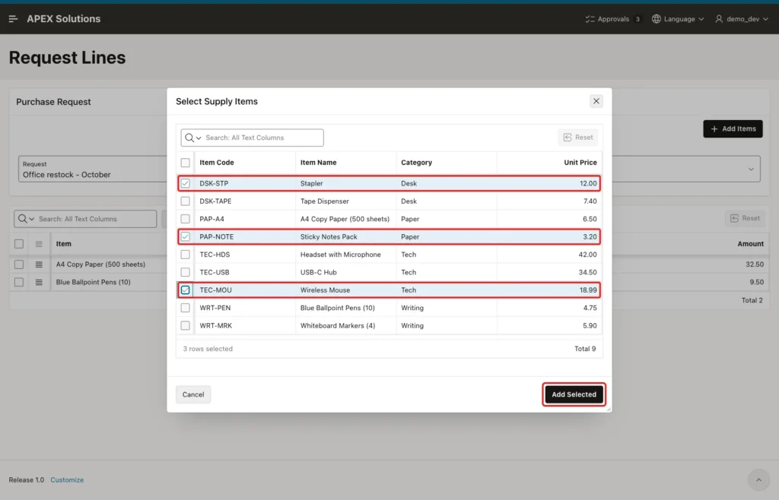This screenshot has width=779, height=500.
Task: Open the dialog search column dropdown icon
Action: 192,138
